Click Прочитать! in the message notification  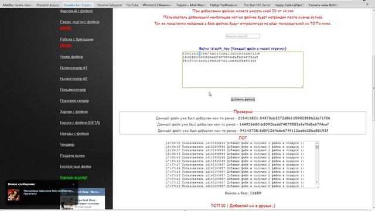click(x=30, y=194)
